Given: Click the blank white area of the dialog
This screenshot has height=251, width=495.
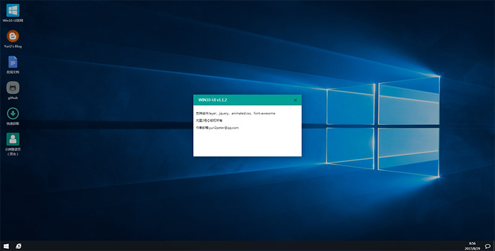Looking at the screenshot, I should 247,143.
